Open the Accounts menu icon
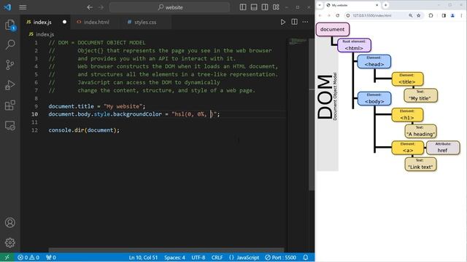Viewport: 467px width, 262px height. point(10,223)
